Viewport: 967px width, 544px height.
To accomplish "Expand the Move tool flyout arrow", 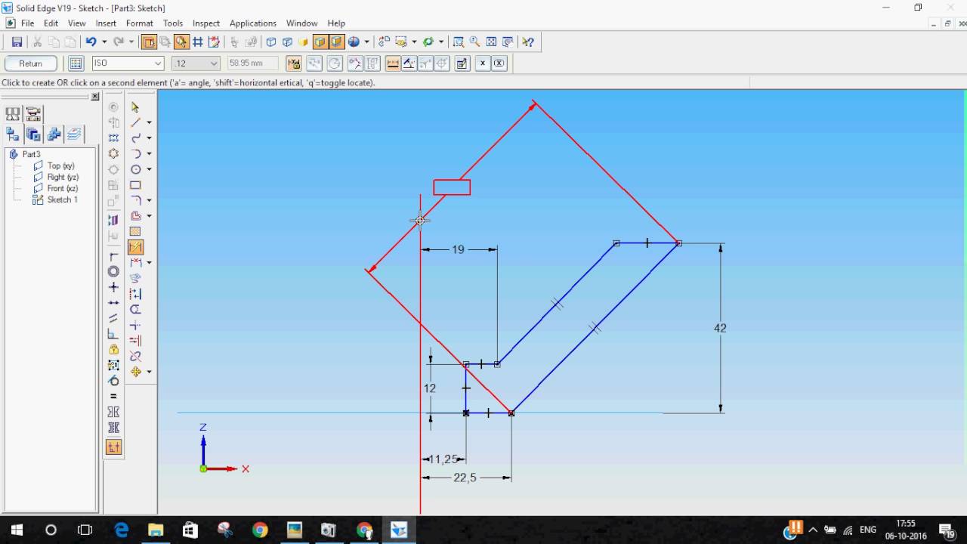I will pos(149,372).
